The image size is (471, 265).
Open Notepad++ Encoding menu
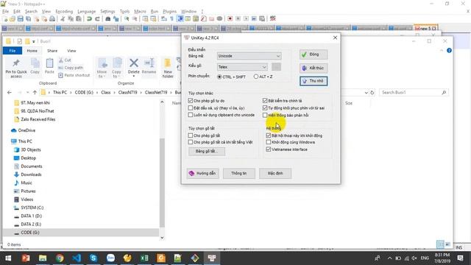pos(64,12)
